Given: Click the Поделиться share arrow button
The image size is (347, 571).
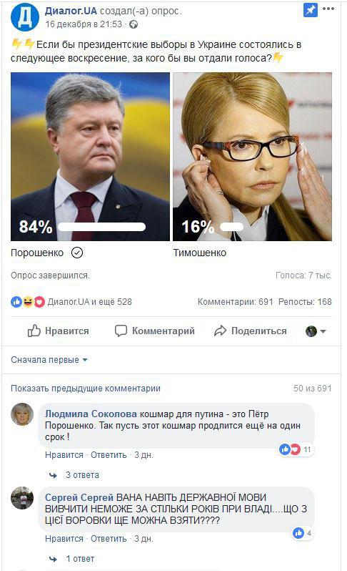Looking at the screenshot, I should [x=251, y=331].
